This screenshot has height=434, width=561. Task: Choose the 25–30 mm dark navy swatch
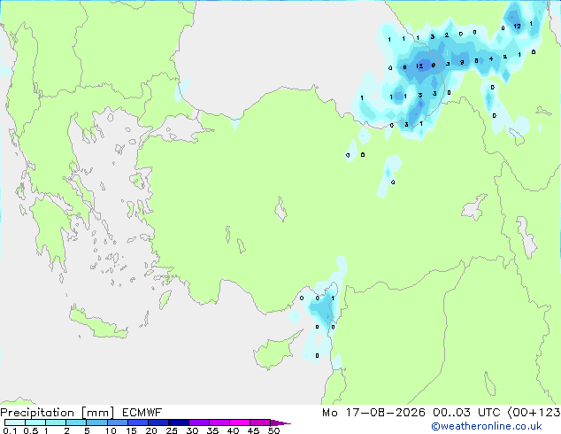179,422
